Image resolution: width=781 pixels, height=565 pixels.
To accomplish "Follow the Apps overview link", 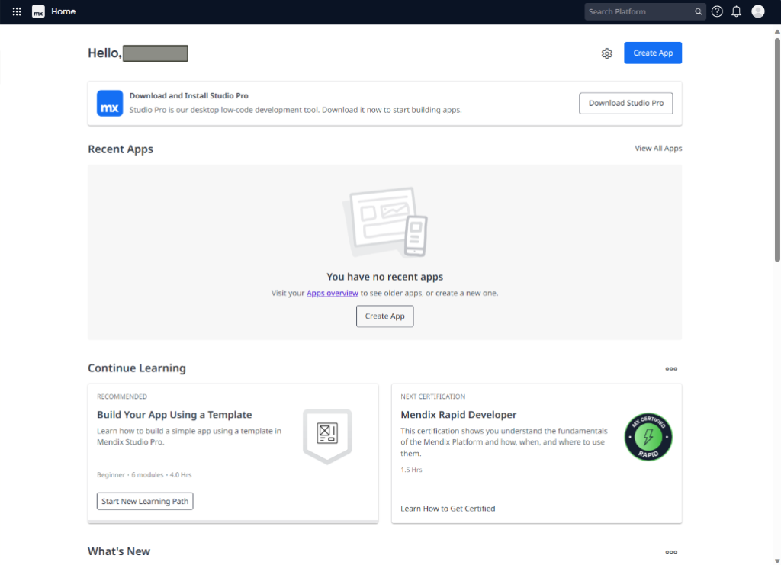I will click(x=333, y=293).
